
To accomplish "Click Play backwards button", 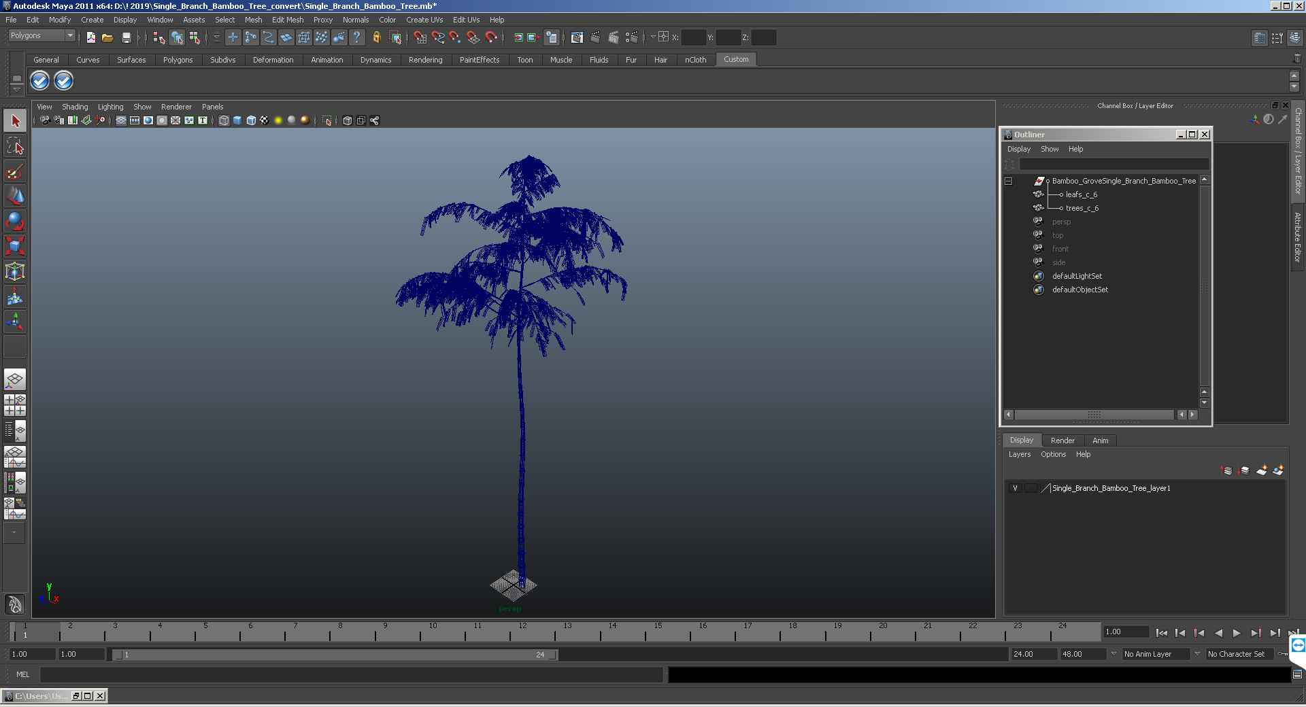I will pyautogui.click(x=1218, y=633).
